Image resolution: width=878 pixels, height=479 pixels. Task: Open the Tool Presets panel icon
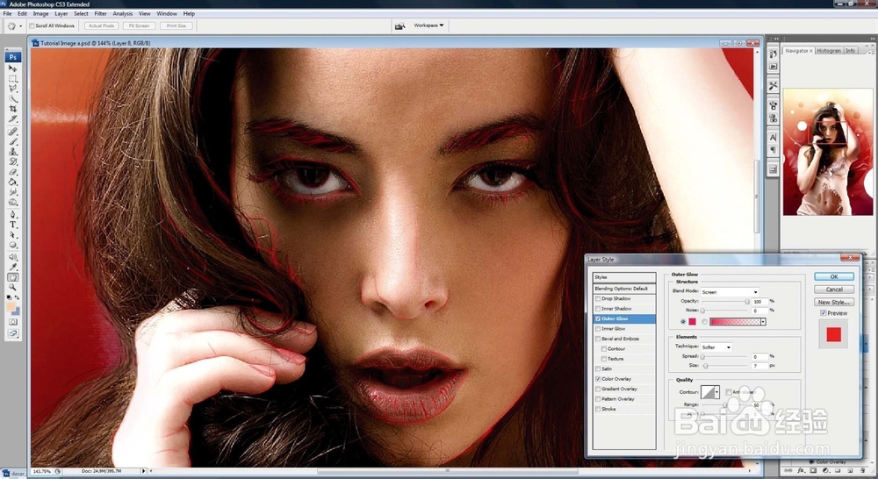point(774,86)
